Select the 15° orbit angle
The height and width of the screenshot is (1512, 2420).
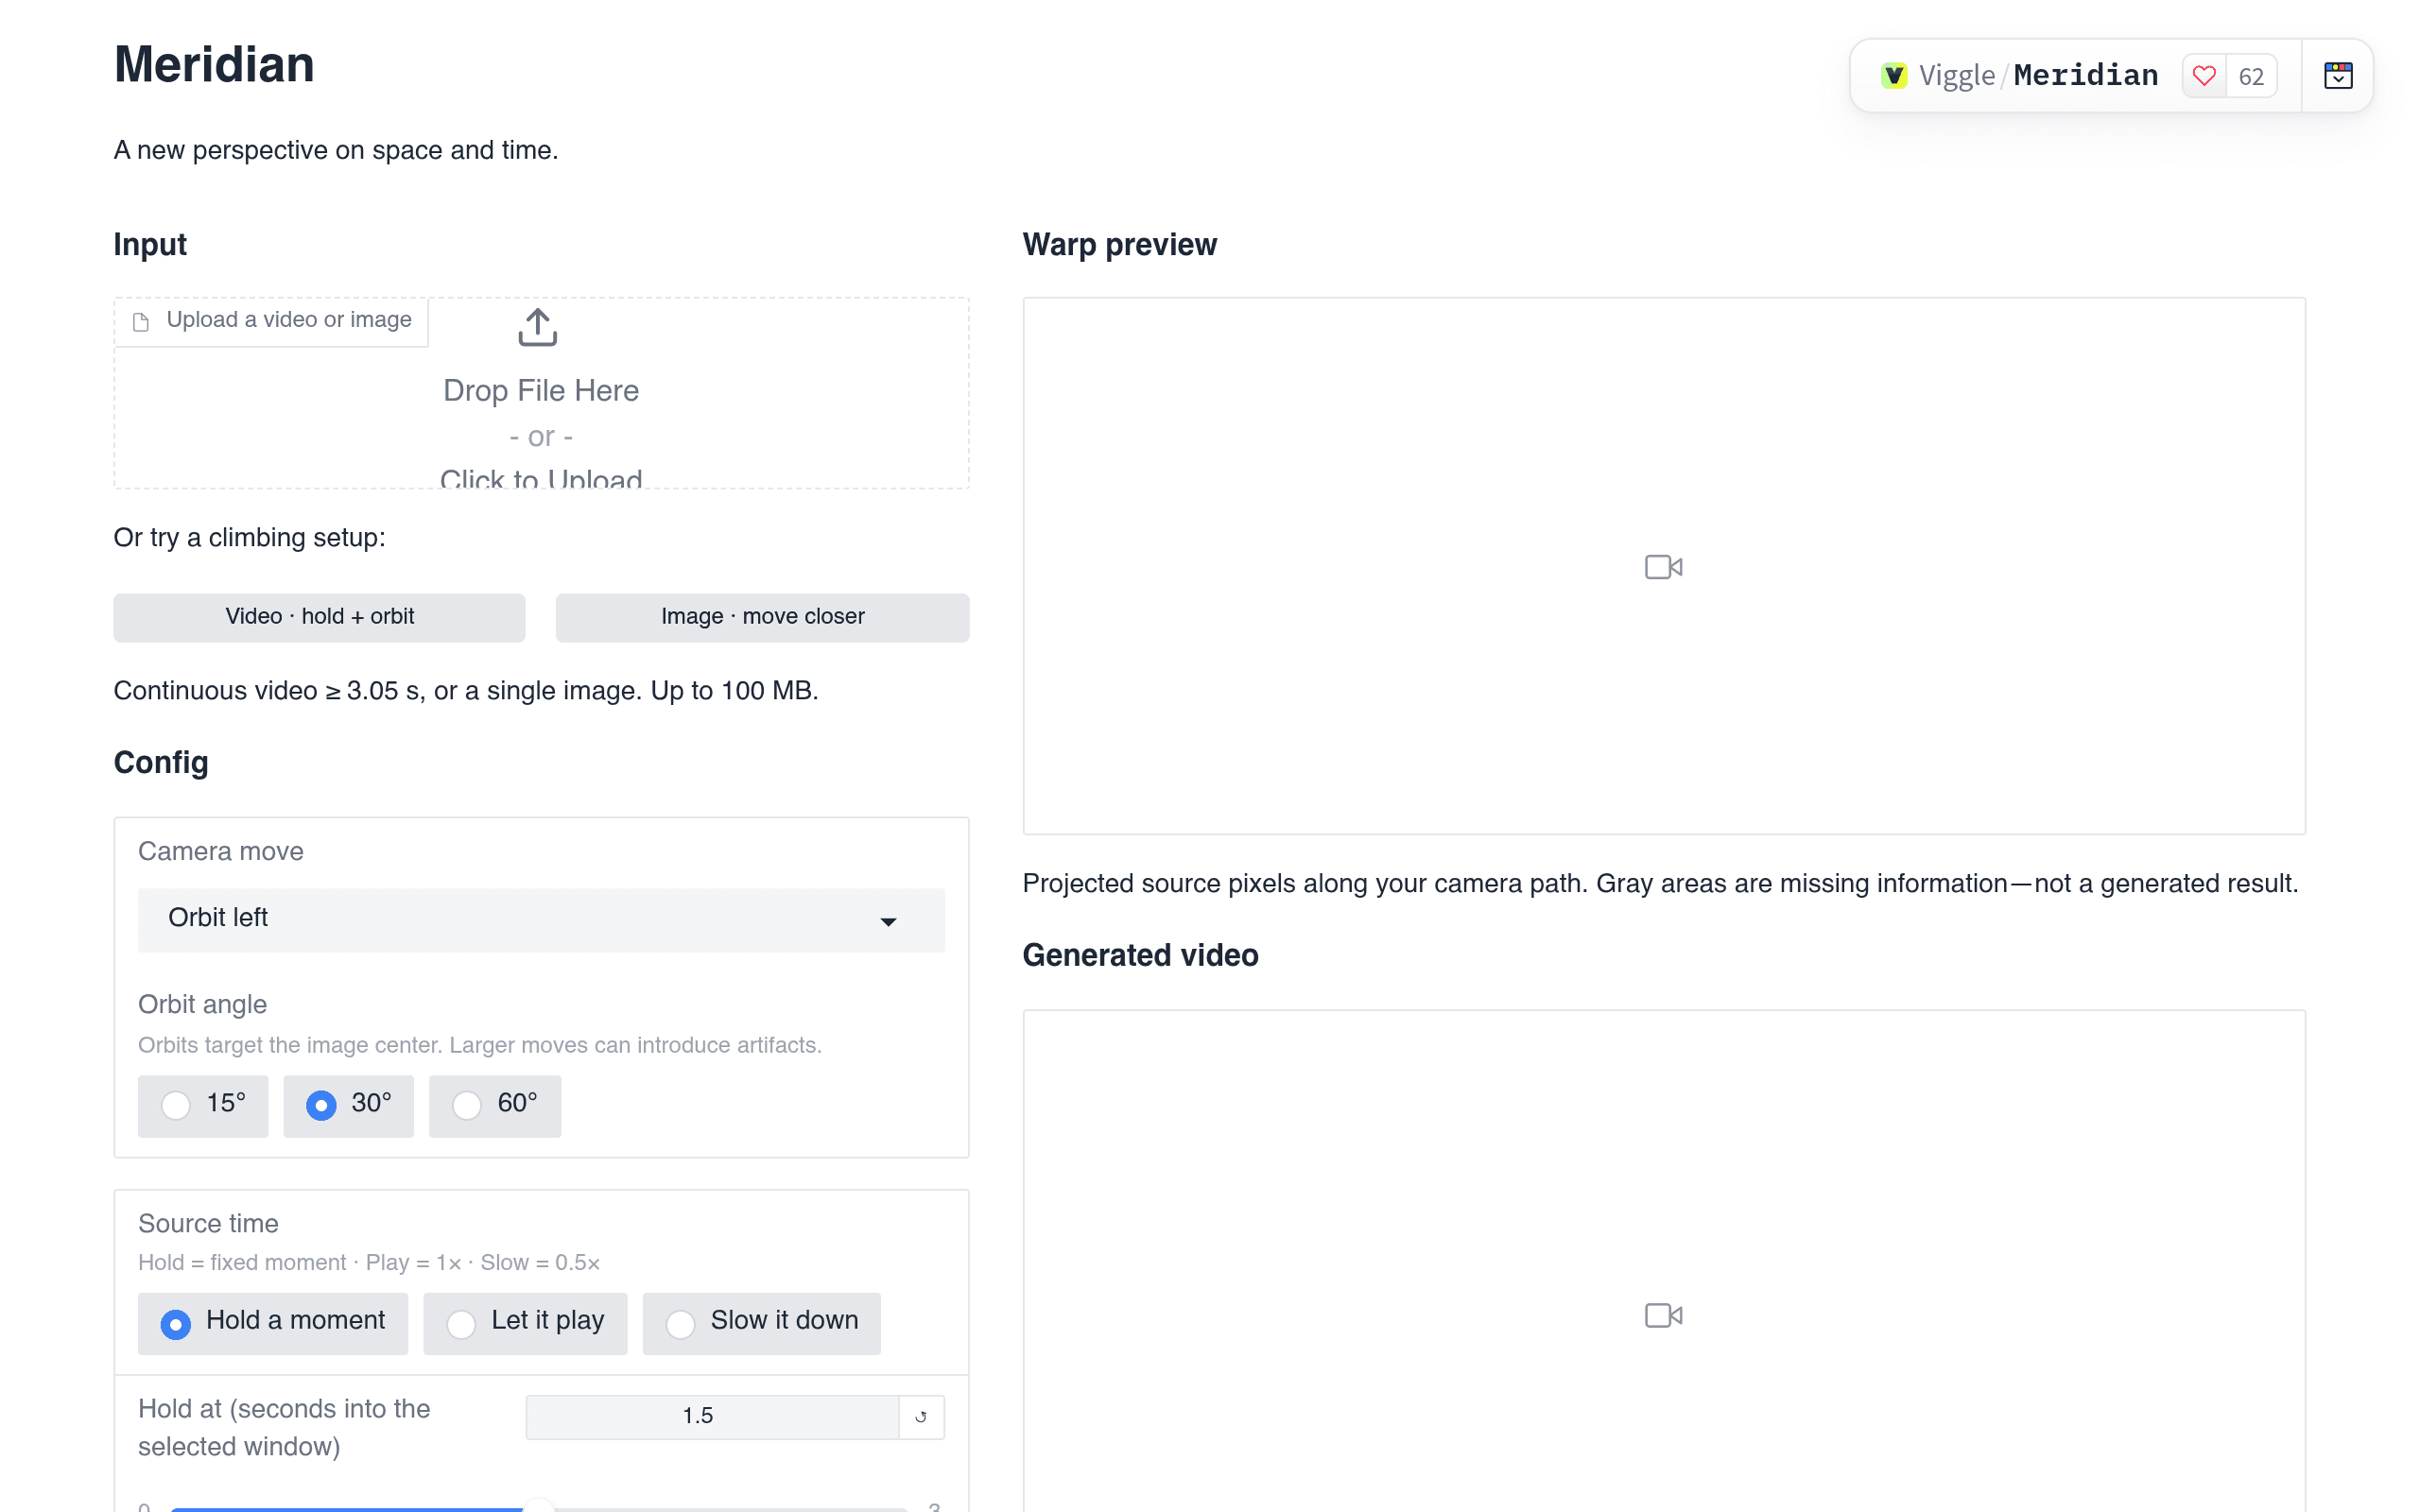(203, 1105)
